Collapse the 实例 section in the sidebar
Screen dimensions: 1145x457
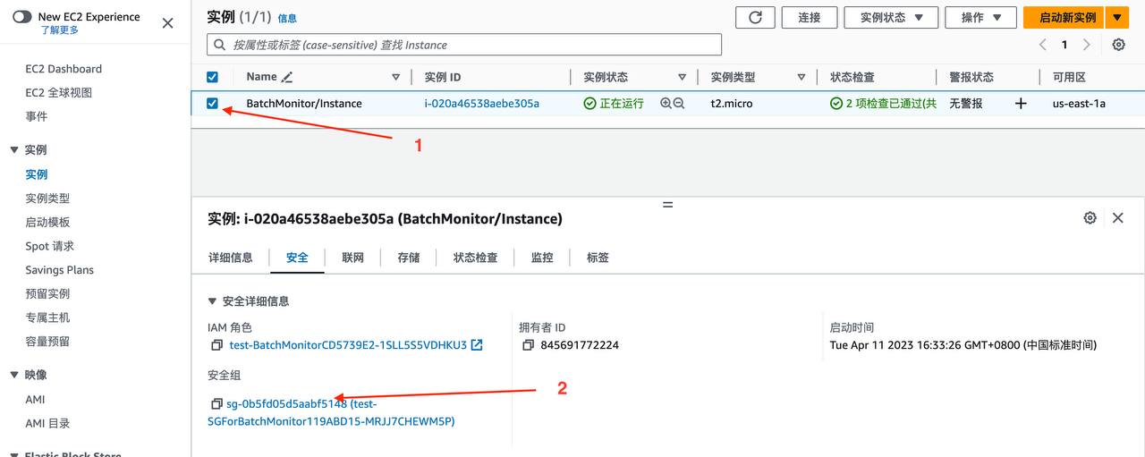pos(14,150)
